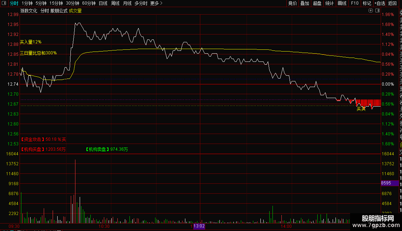Click the 浙数文化 stock name
This screenshot has width=402, height=231.
[x=29, y=11]
